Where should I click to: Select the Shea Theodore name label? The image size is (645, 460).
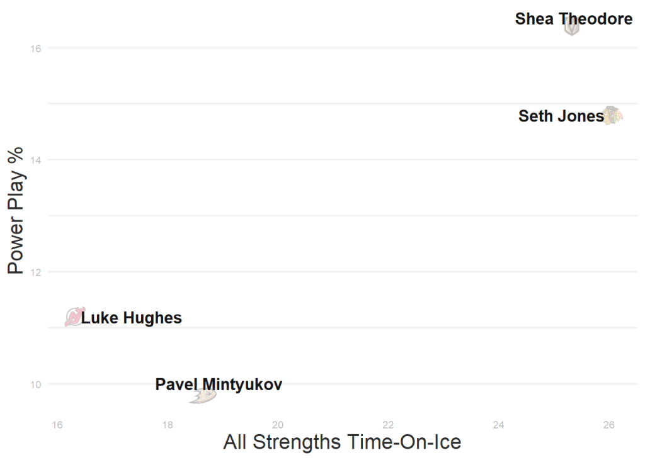tap(573, 19)
